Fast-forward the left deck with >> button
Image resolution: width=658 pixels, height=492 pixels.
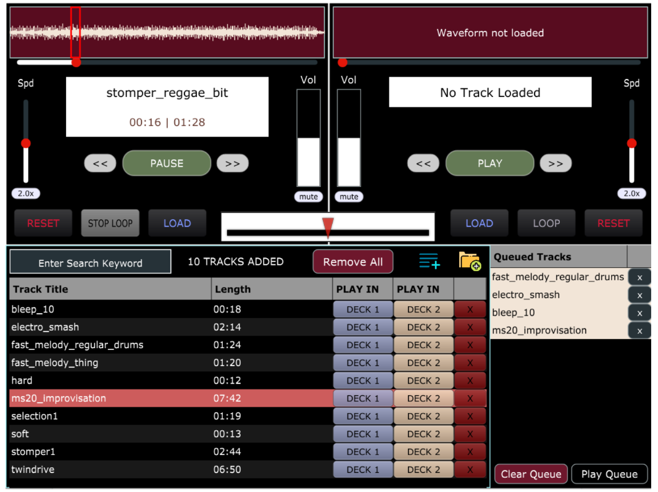click(x=233, y=164)
